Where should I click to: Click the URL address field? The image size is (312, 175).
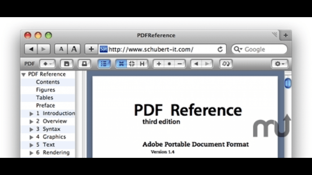coord(162,49)
